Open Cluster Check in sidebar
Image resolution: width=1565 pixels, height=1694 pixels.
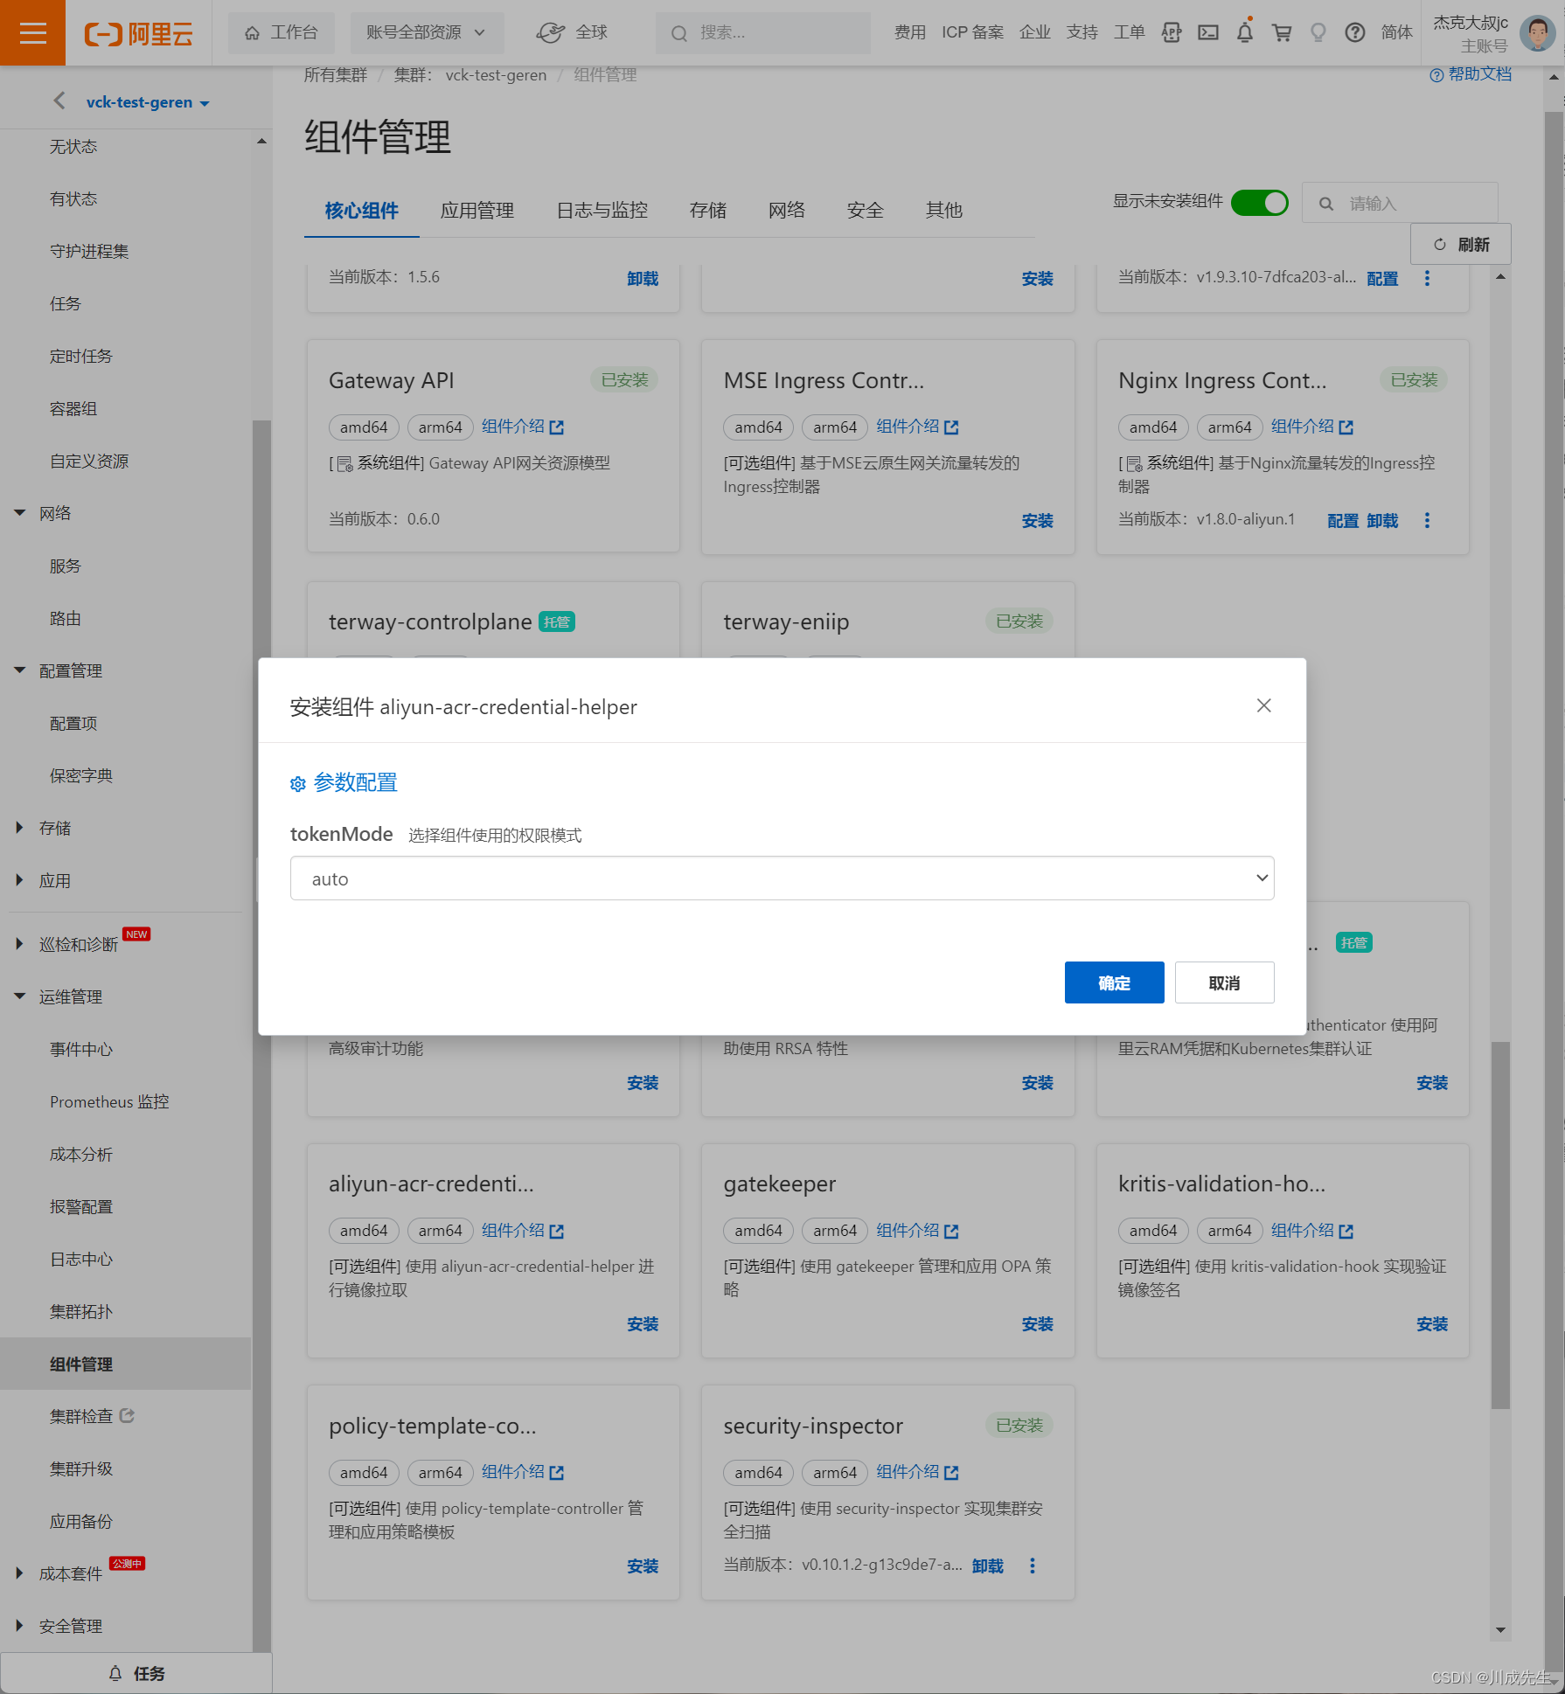(92, 1416)
